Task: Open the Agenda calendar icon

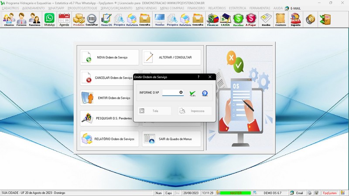Action: click(64, 19)
